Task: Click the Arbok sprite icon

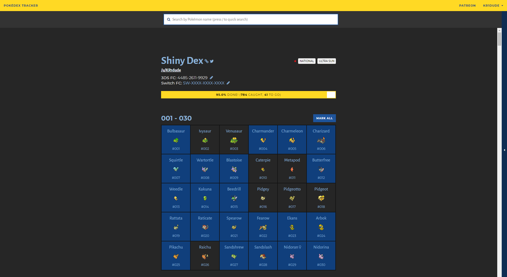Action: coord(321,227)
